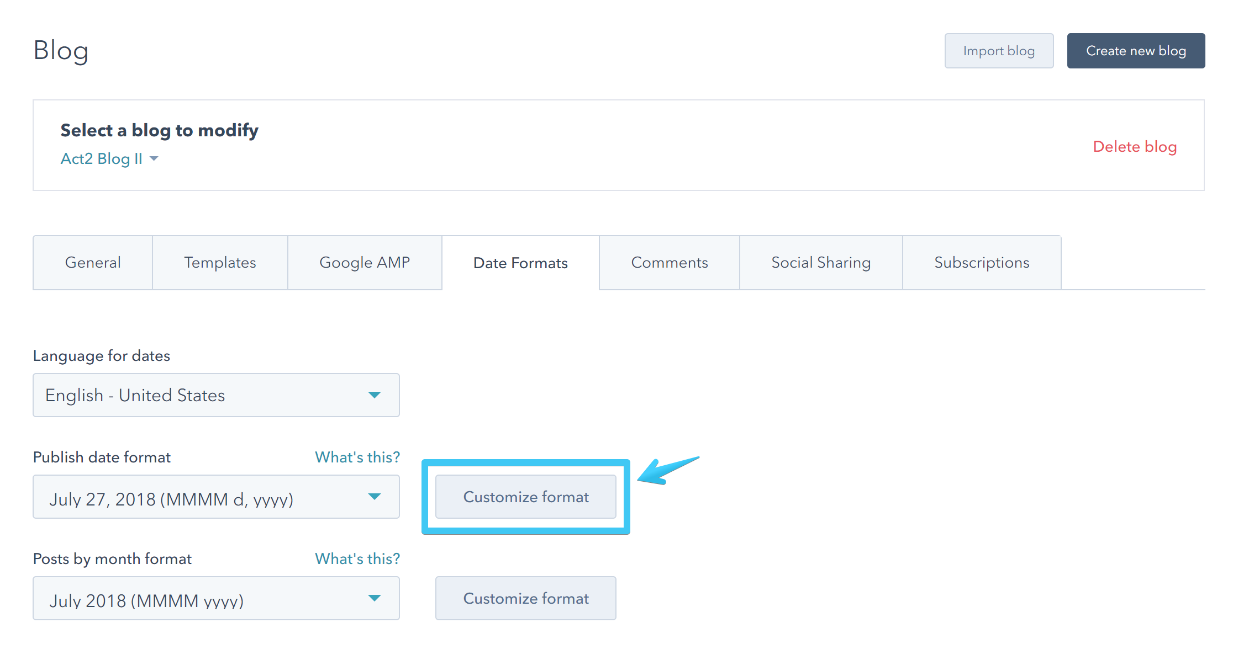Select the Date Formats tab

pos(520,263)
